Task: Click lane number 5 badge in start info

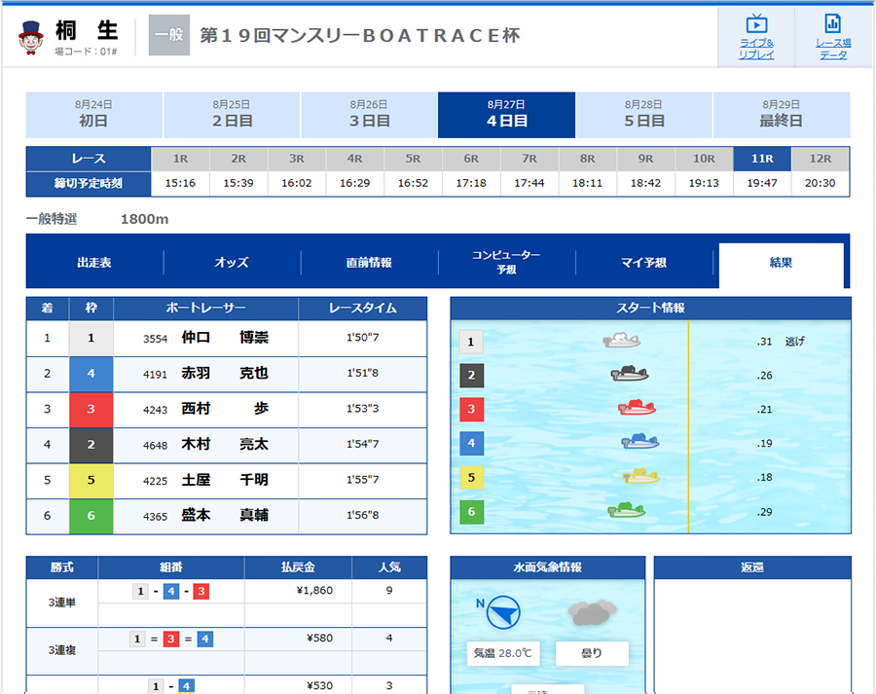Action: pos(471,478)
